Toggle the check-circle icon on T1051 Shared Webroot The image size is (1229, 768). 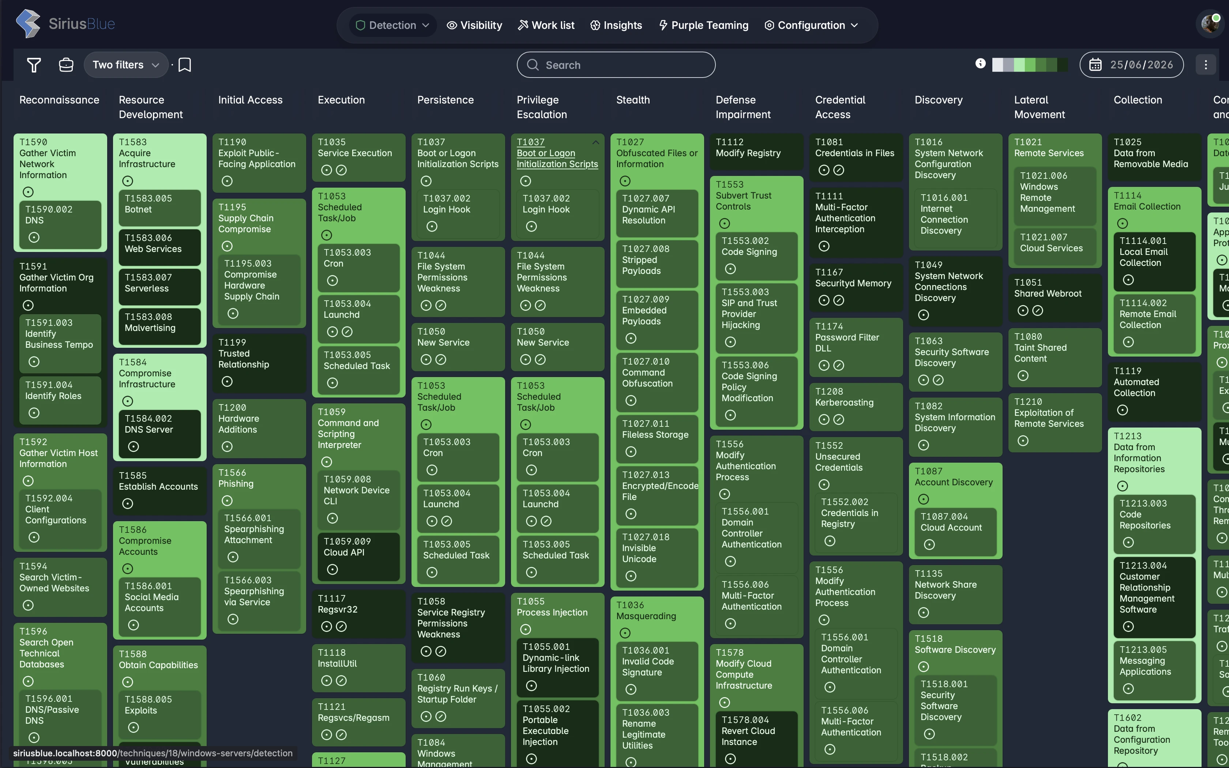1038,310
